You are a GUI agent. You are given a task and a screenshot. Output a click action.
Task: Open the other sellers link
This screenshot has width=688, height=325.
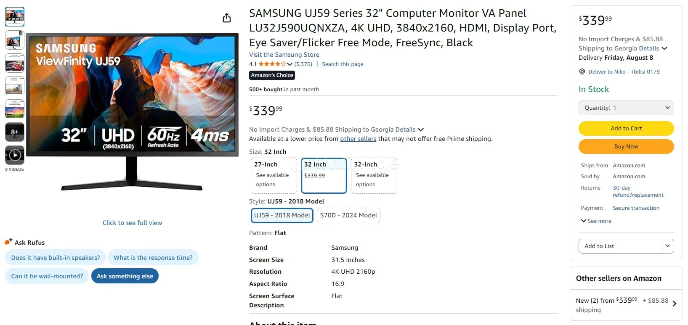coord(358,139)
